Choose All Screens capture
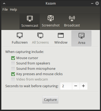101x111 pixels. click(40, 38)
